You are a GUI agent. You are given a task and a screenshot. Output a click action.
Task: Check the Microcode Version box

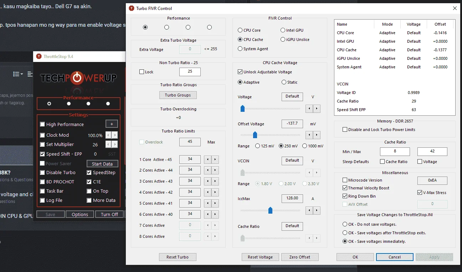coord(345,180)
